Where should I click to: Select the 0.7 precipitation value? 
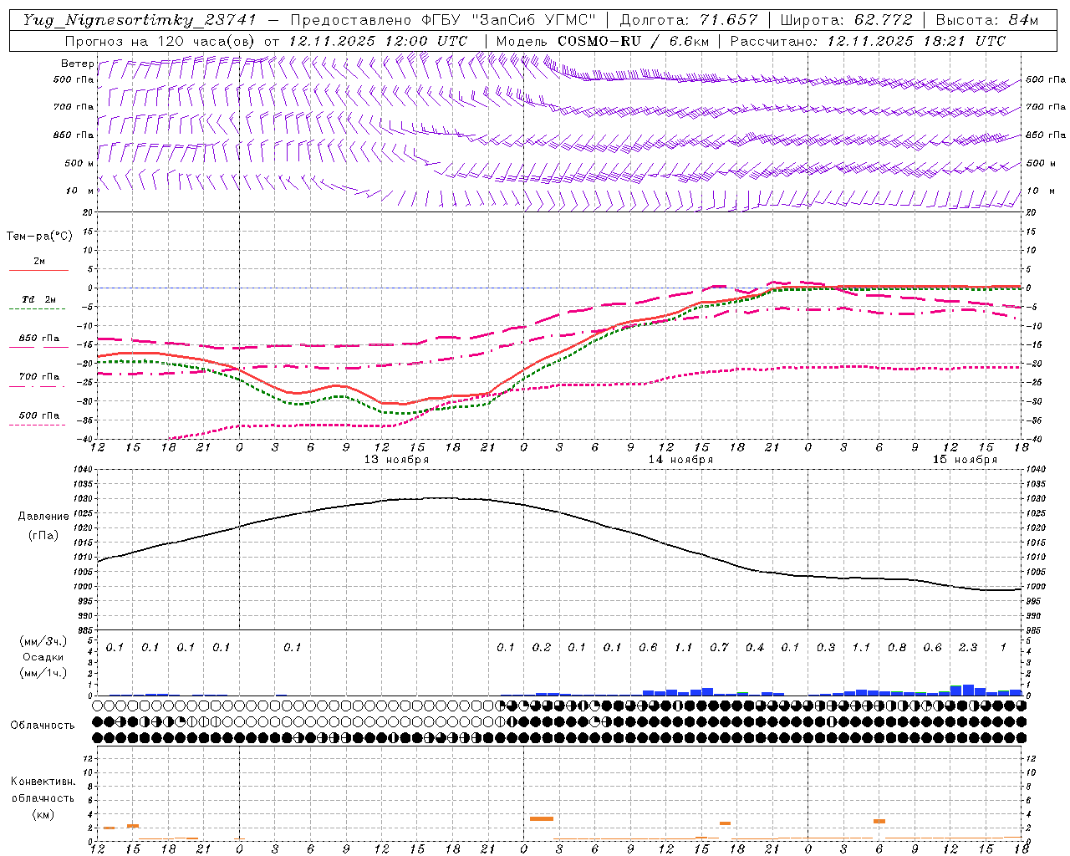pyautogui.click(x=719, y=648)
